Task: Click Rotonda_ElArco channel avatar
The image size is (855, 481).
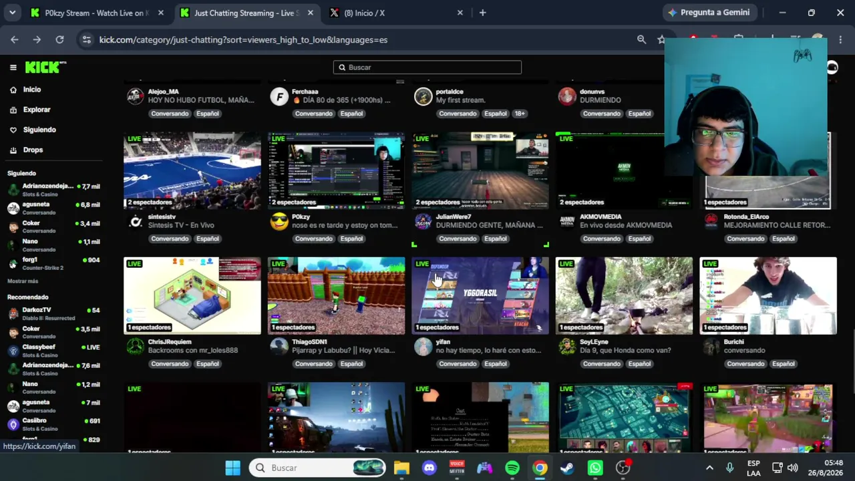Action: click(x=711, y=221)
